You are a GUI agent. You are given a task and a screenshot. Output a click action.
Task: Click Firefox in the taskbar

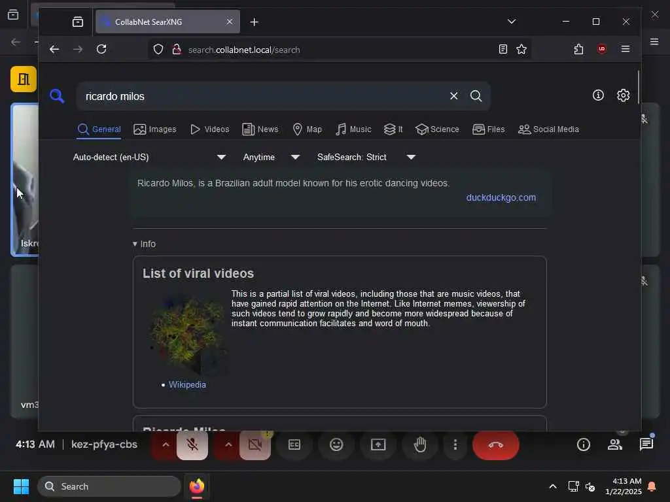(x=197, y=486)
